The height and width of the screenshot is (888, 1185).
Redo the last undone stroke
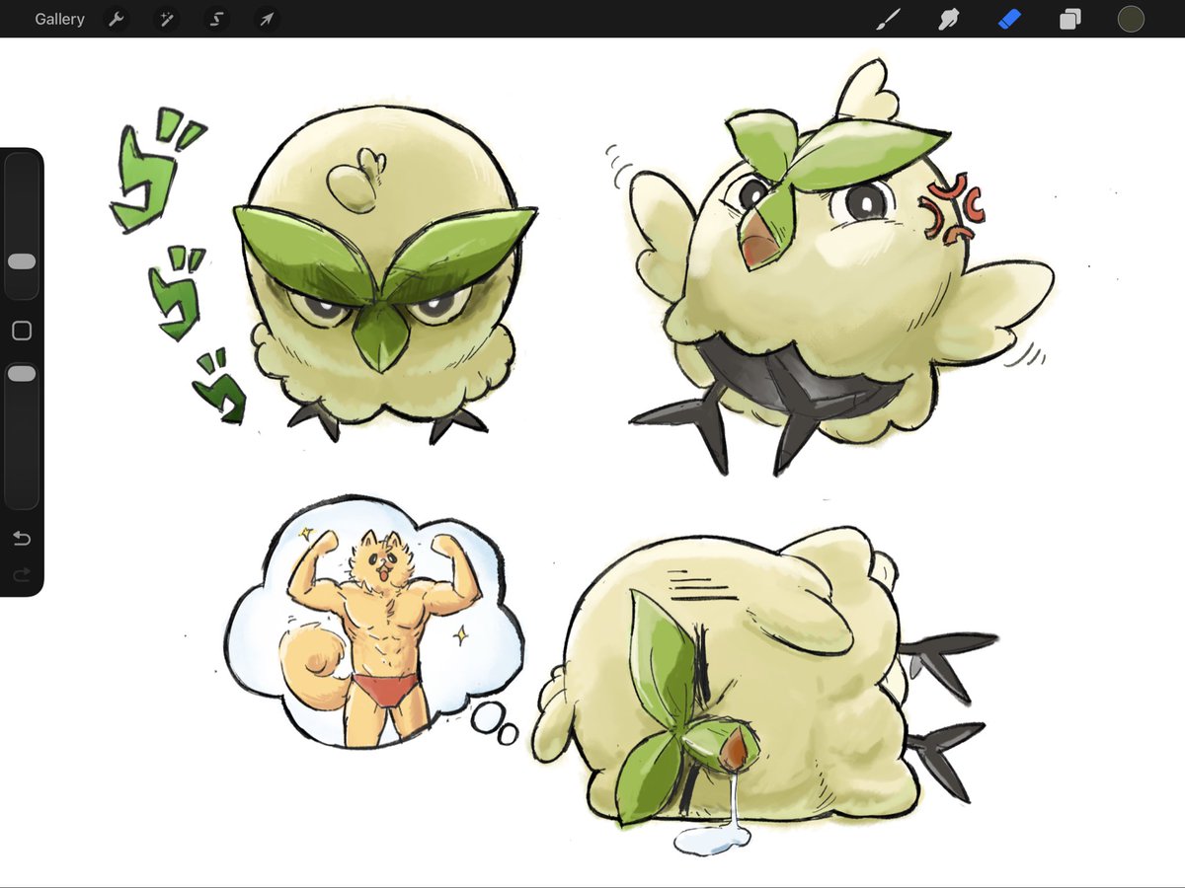tap(22, 574)
